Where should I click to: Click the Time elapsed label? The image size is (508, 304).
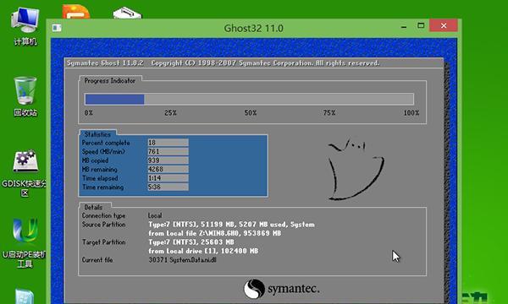click(100, 178)
